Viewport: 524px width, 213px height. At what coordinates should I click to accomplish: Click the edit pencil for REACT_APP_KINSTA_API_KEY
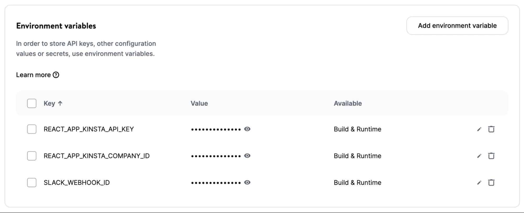(x=479, y=129)
